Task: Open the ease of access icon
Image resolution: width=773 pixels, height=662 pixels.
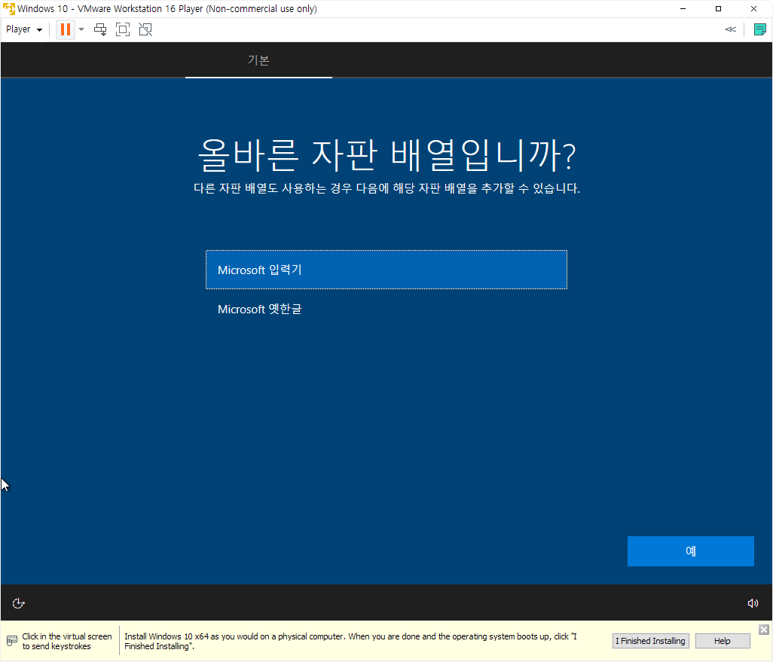Action: [x=19, y=603]
